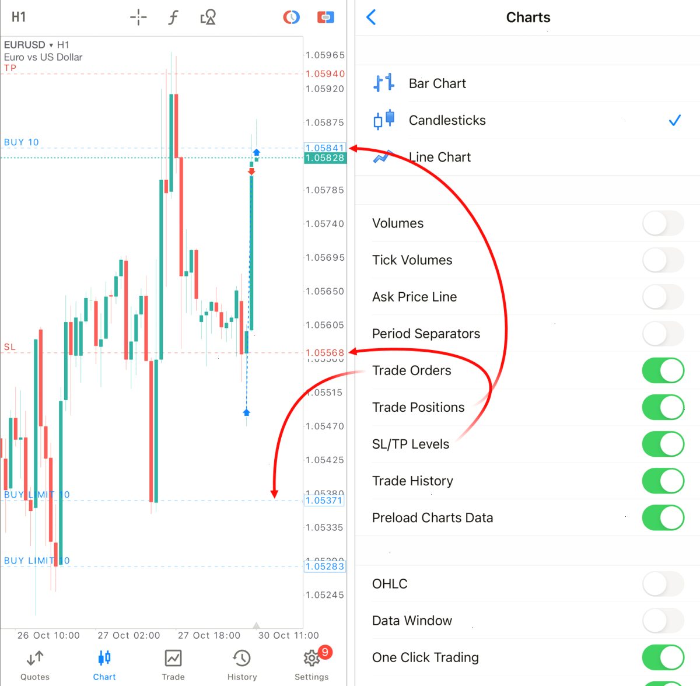This screenshot has height=686, width=700.
Task: Open the indicators function icon
Action: tap(173, 17)
